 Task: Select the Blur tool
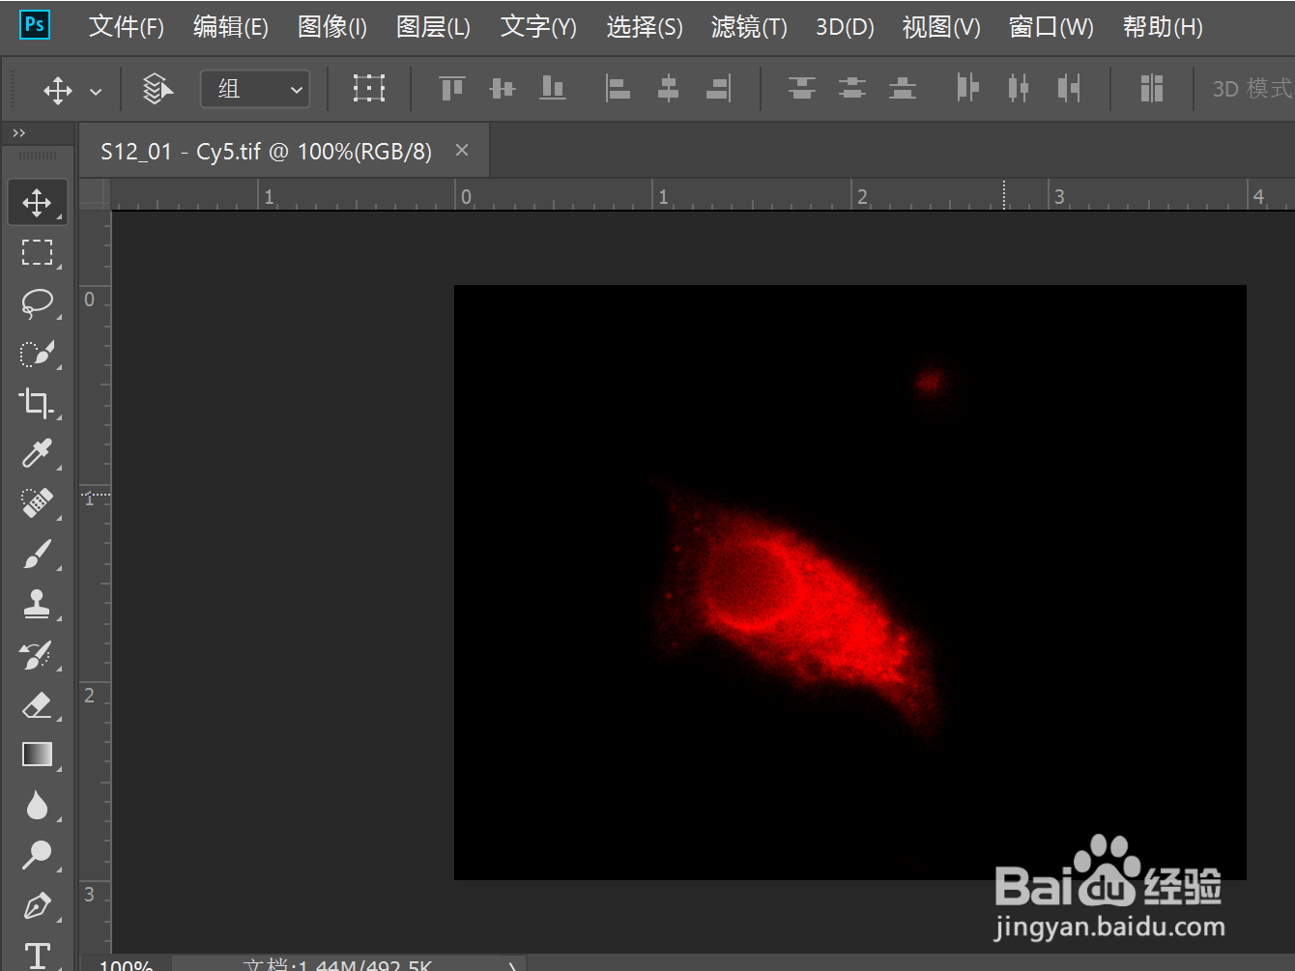pos(37,805)
